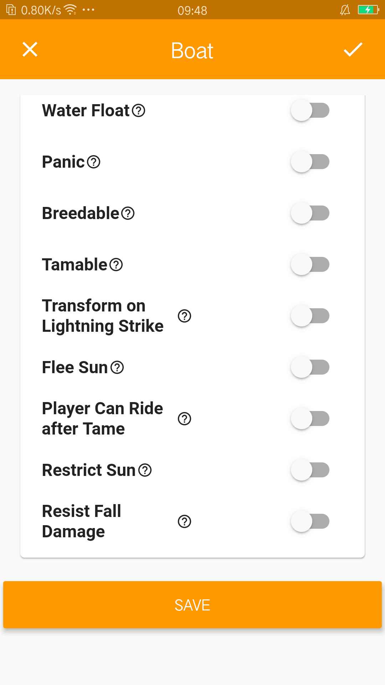The image size is (385, 685).
Task: Close the Boat editor with X
Action: [30, 50]
